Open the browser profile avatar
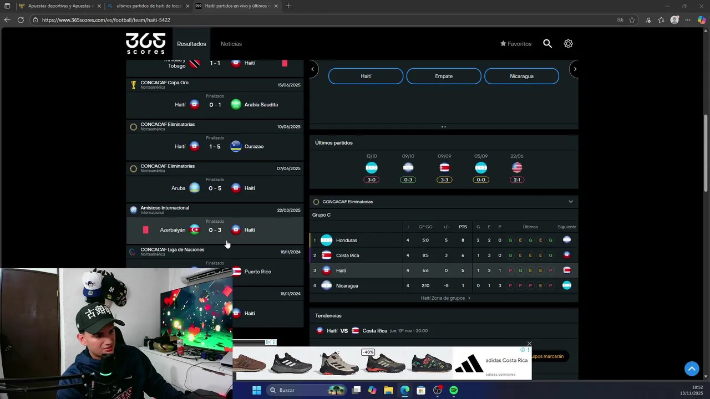The height and width of the screenshot is (399, 710). 674,20
